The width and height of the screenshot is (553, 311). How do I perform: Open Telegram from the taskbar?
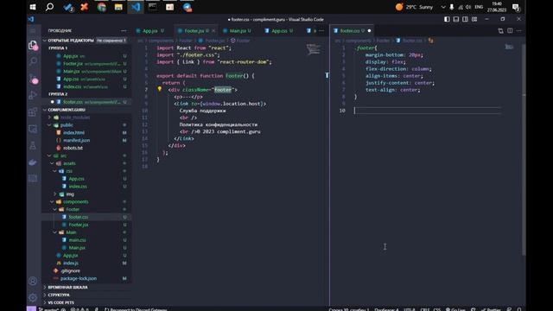pyautogui.click(x=188, y=7)
